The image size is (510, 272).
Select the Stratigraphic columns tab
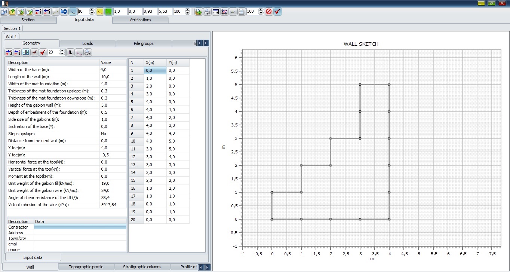coord(142,267)
